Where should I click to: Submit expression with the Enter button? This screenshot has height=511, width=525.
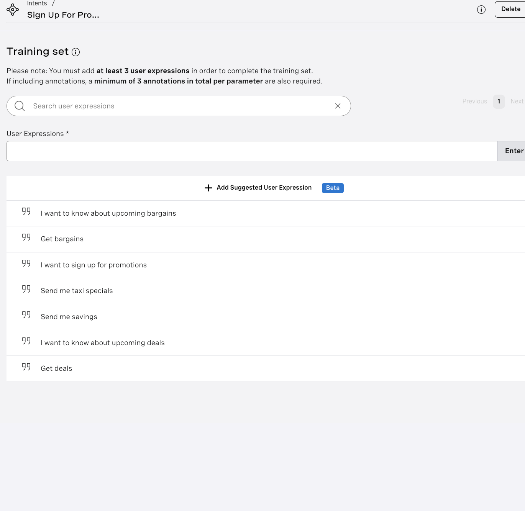coord(512,151)
